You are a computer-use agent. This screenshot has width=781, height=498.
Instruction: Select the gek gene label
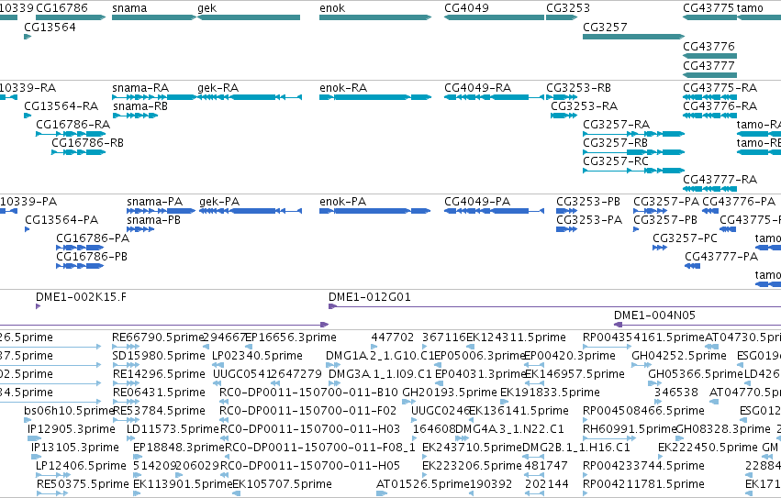pyautogui.click(x=207, y=8)
